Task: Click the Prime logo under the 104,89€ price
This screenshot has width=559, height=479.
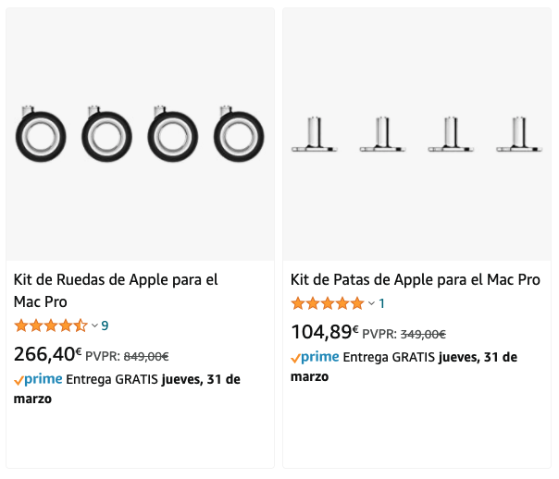Action: click(315, 357)
